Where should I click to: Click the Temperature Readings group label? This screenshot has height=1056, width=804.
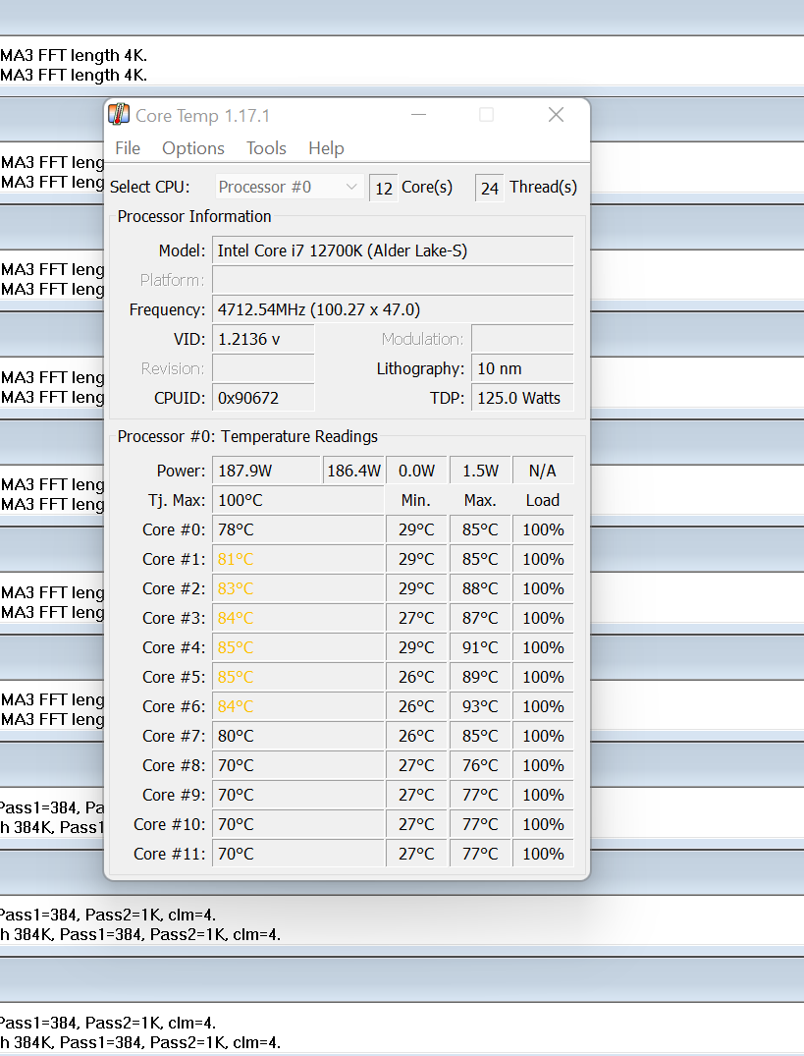pos(247,436)
